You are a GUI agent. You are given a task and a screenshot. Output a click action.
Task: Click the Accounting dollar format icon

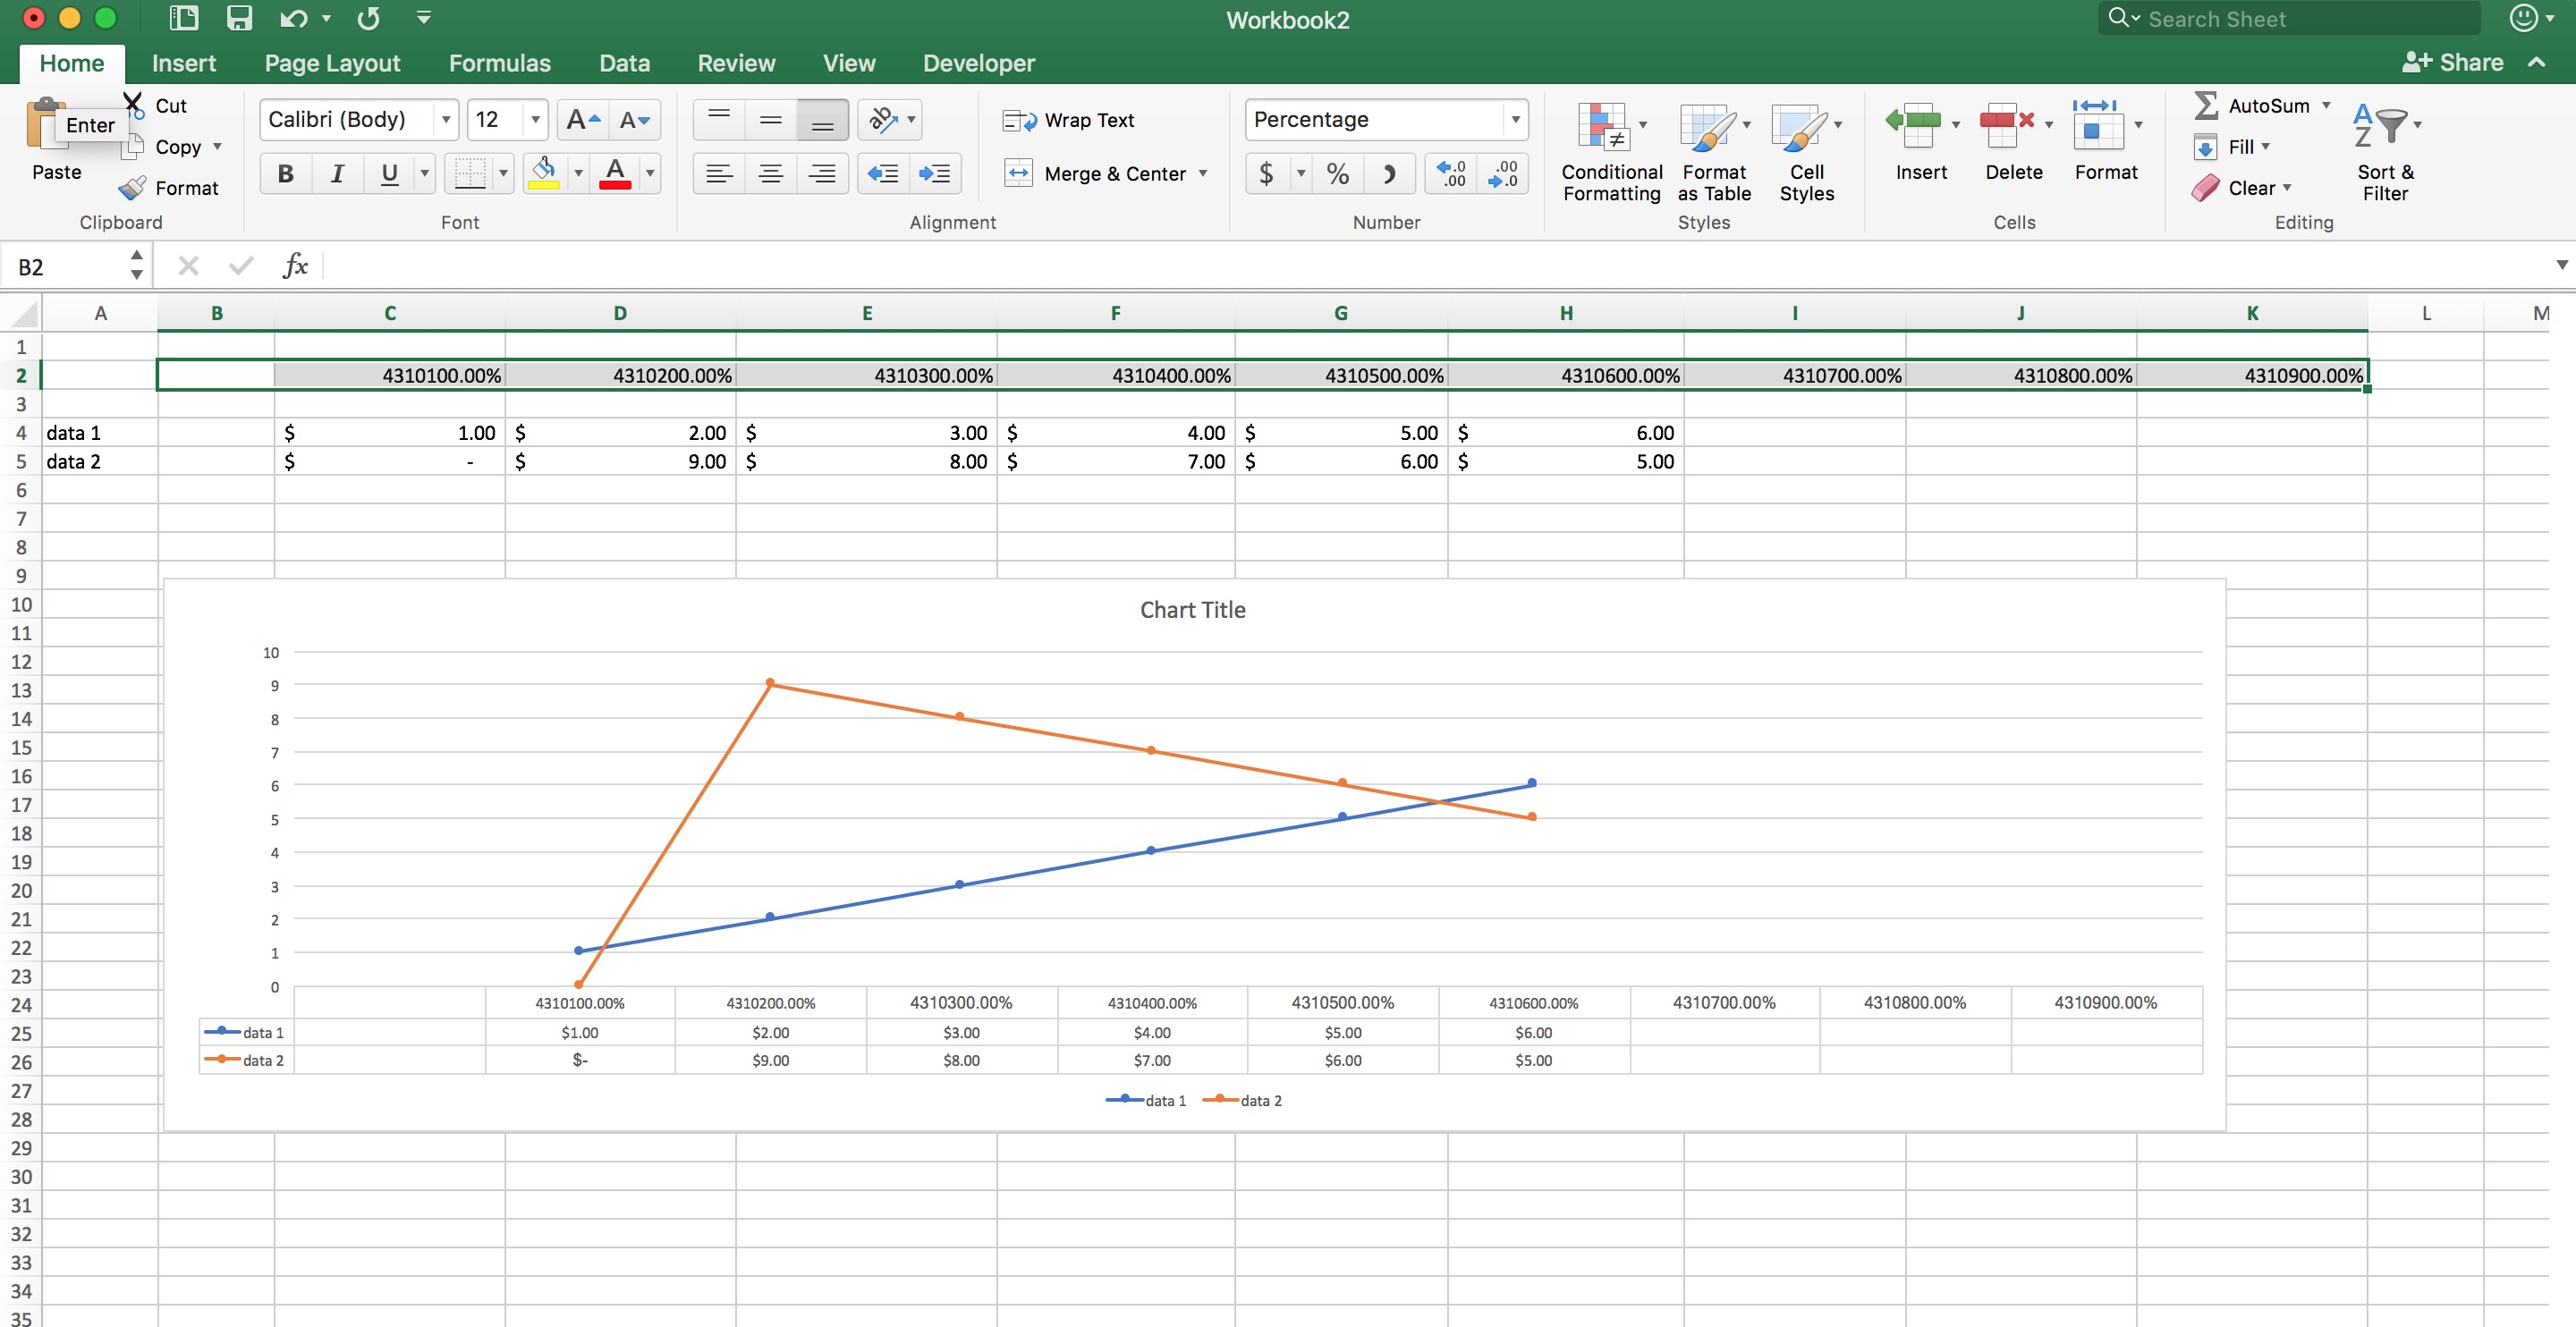click(1266, 174)
